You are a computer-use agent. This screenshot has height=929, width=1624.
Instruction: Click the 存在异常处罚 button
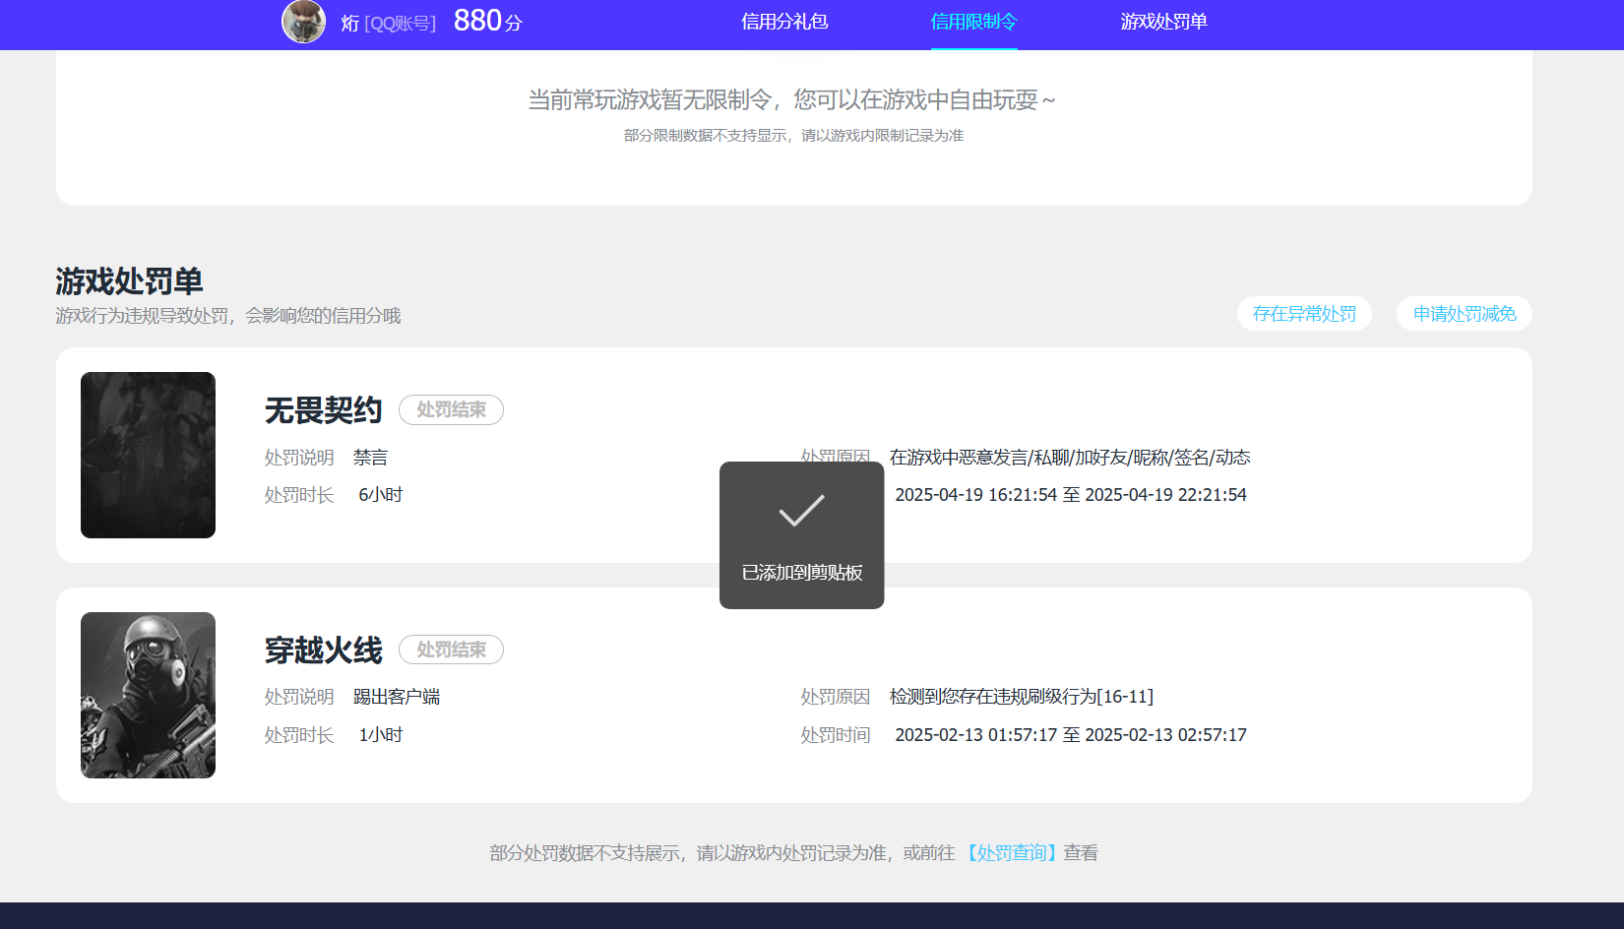click(x=1304, y=314)
